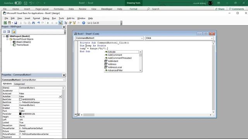248x139 pixels.
Task: Click the Undo toolbar icon in VBA editor
Action: click(x=39, y=23)
